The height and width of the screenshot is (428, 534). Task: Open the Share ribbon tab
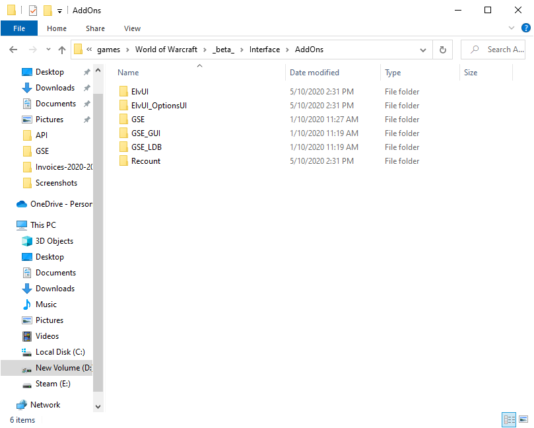click(x=95, y=28)
